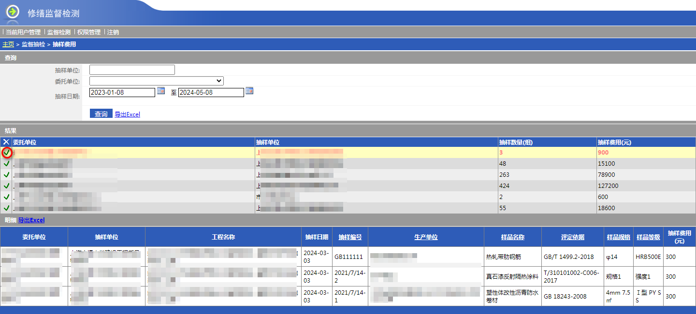Sort by 抽样编号 column header
Image resolution: width=696 pixels, height=314 pixels.
click(x=350, y=237)
